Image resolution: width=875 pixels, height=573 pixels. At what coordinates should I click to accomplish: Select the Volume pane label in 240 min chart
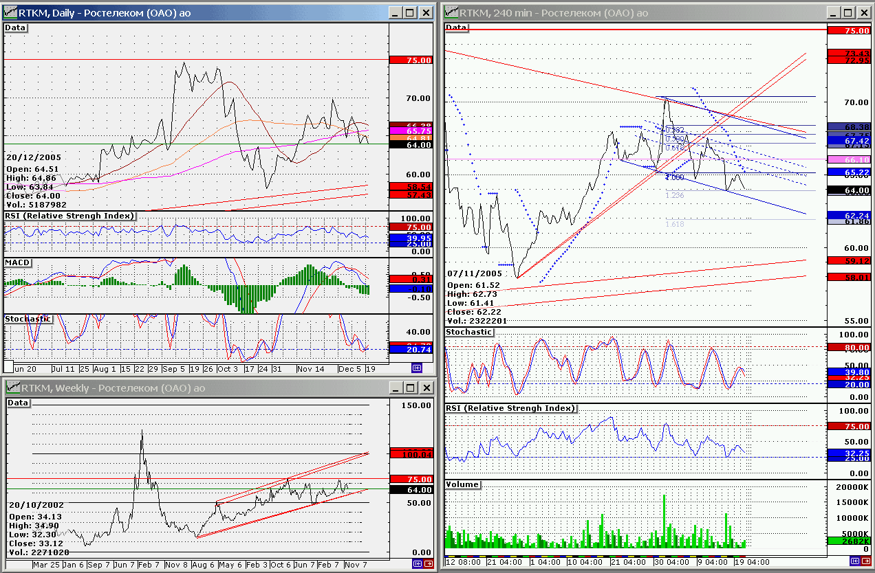point(462,484)
